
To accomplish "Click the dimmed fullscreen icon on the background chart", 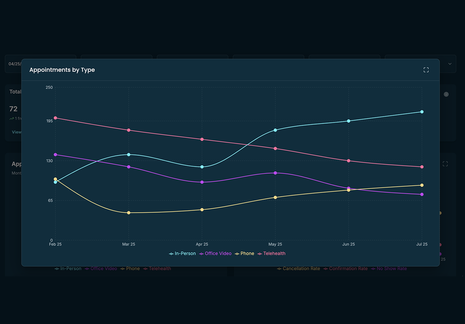I will 445,164.
